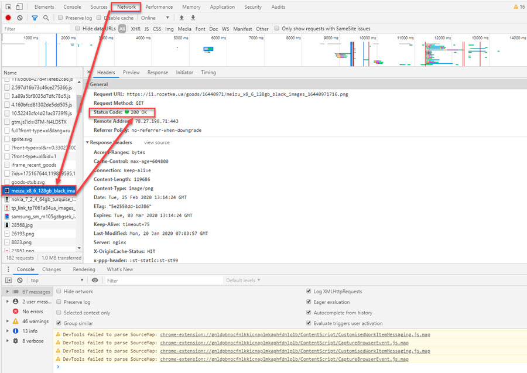Uncheck Log XMLHttpRequests
Viewport: 527px width, 373px height.
[309, 292]
